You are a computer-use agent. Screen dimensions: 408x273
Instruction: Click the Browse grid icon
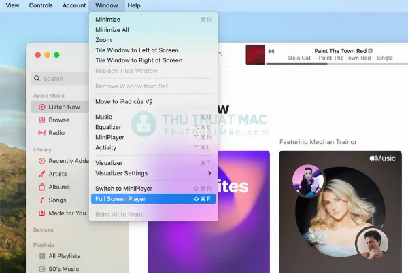click(x=42, y=120)
